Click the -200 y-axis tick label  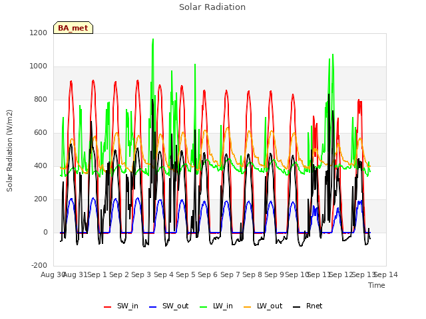pyautogui.click(x=39, y=265)
